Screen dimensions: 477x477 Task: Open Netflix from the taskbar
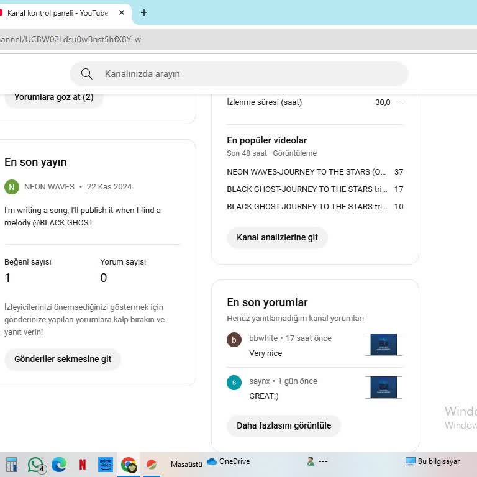tap(83, 465)
